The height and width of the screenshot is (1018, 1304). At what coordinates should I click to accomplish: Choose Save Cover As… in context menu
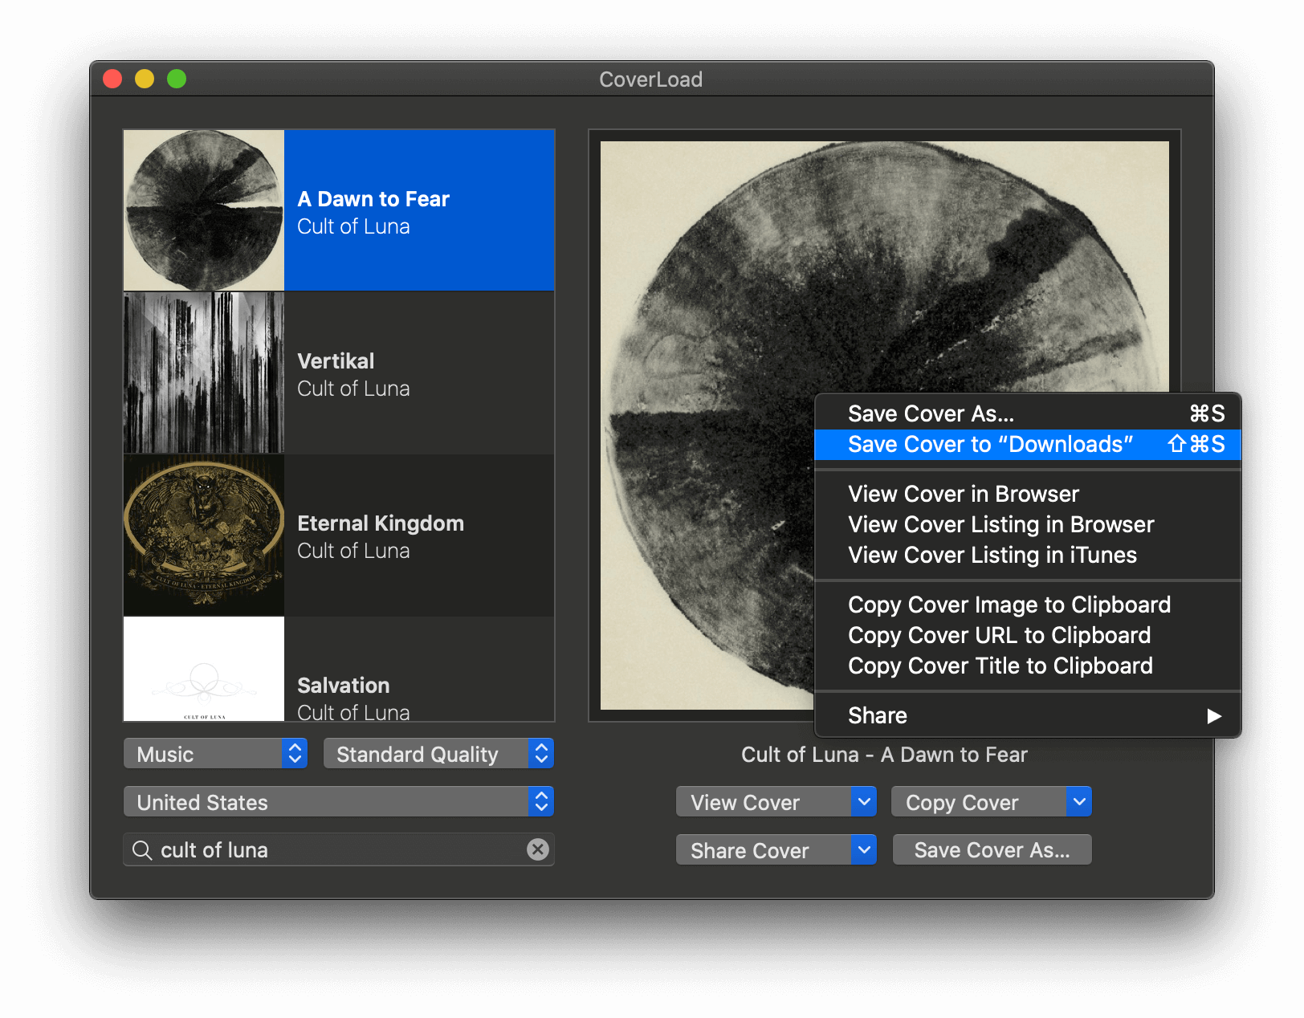(1028, 413)
